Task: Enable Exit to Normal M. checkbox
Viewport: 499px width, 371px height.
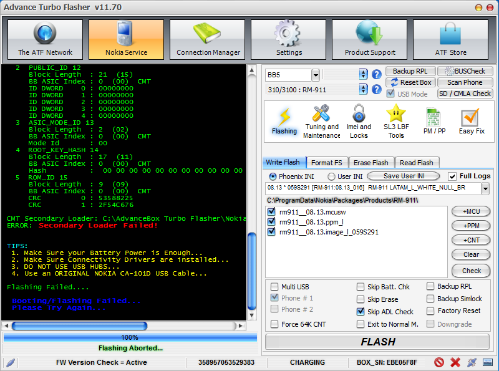Action: 361,324
